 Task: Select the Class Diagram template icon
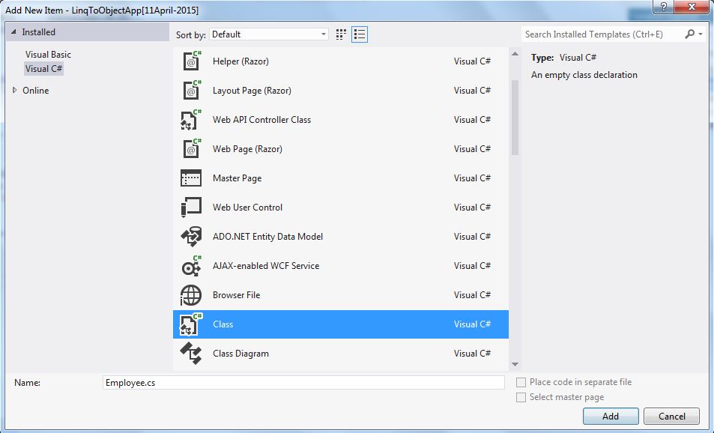(x=192, y=354)
